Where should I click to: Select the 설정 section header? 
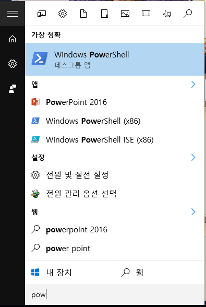point(38,157)
